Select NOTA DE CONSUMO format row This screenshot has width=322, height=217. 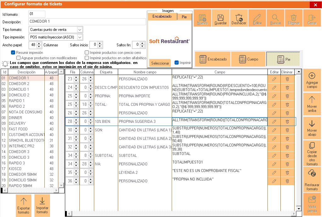click(30, 112)
